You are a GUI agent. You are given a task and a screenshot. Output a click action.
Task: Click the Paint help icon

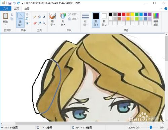166,9
